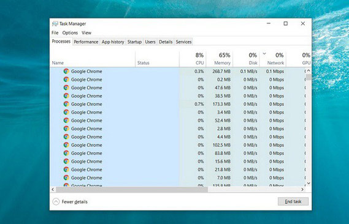This screenshot has width=349, height=224.
Task: Open the Users tab
Action: (150, 42)
